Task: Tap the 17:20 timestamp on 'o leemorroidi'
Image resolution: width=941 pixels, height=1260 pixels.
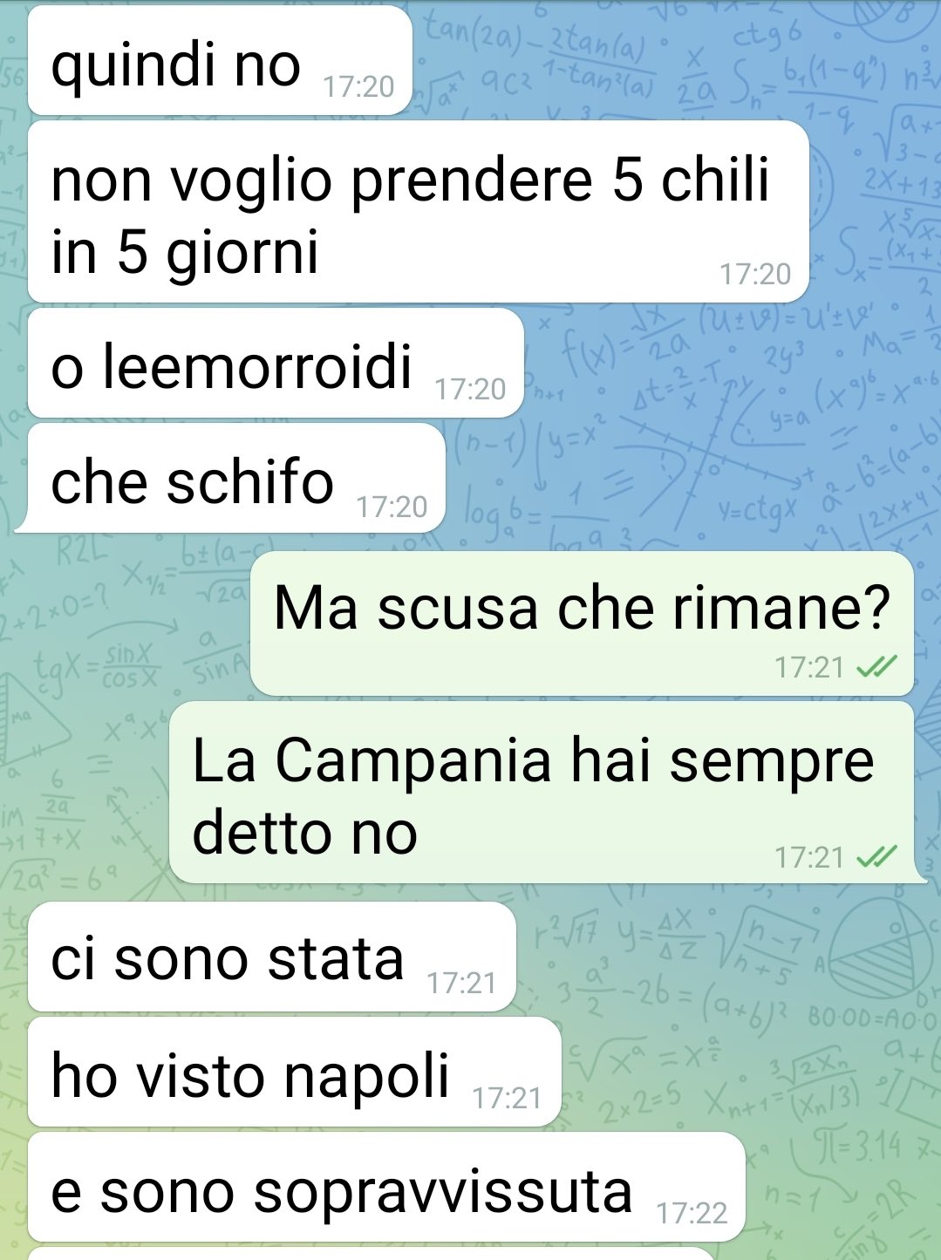Action: click(470, 389)
